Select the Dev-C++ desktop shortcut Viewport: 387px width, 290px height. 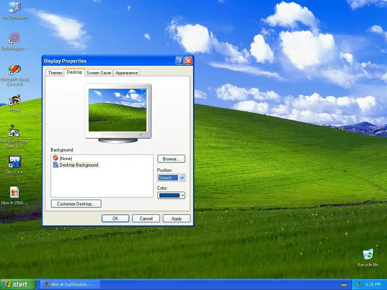point(14,165)
